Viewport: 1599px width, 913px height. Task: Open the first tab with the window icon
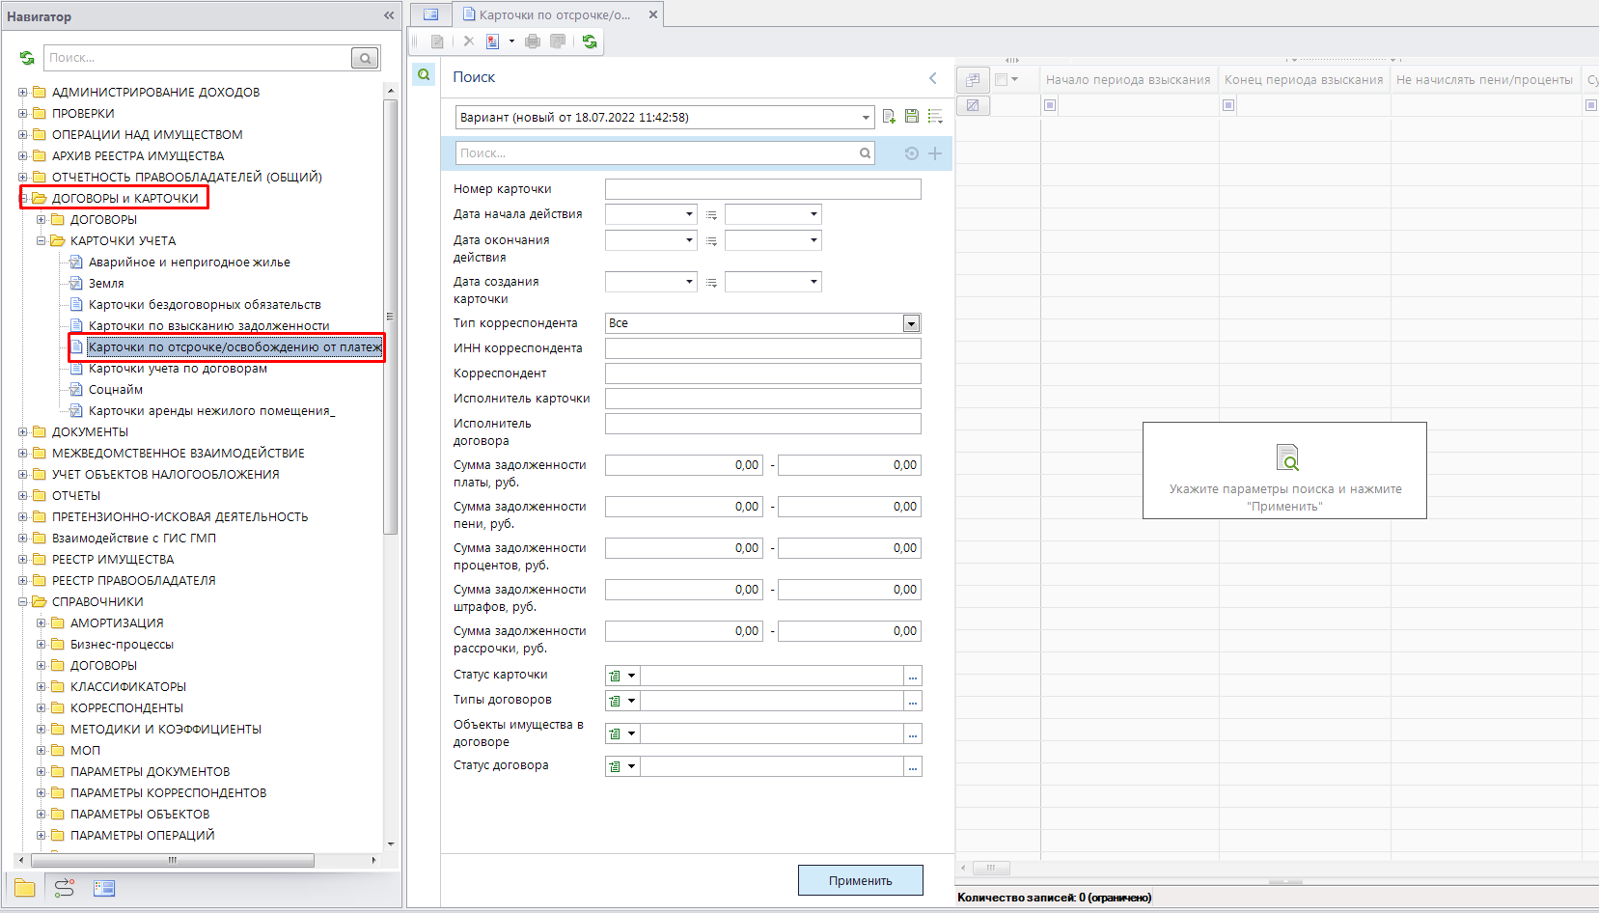[431, 14]
